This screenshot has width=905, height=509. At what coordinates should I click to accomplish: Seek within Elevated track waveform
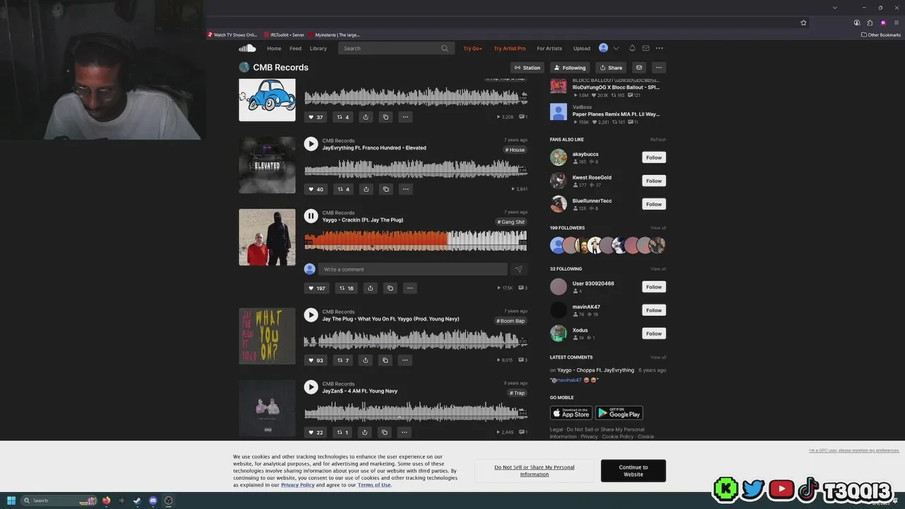tap(416, 168)
